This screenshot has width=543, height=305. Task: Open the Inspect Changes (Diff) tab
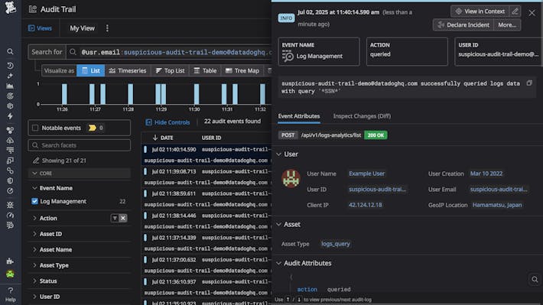coord(362,116)
